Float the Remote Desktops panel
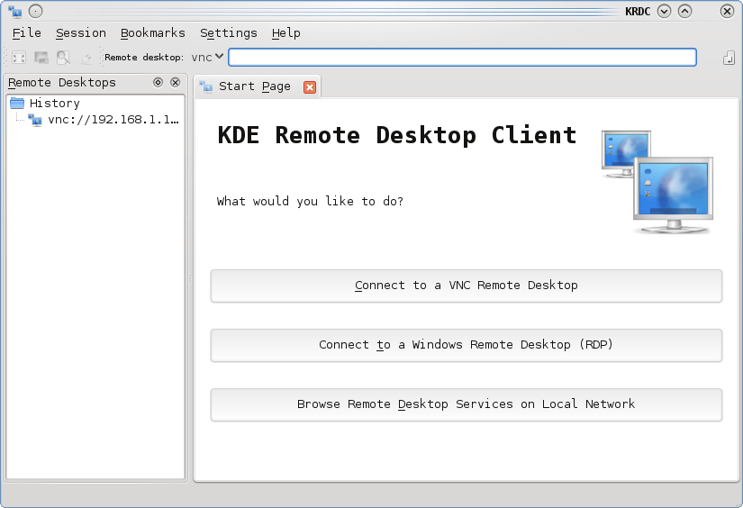The height and width of the screenshot is (508, 743). (x=158, y=82)
